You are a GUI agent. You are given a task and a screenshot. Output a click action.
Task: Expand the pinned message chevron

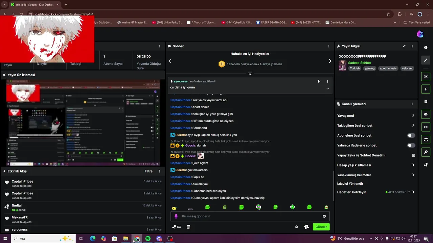[327, 88]
